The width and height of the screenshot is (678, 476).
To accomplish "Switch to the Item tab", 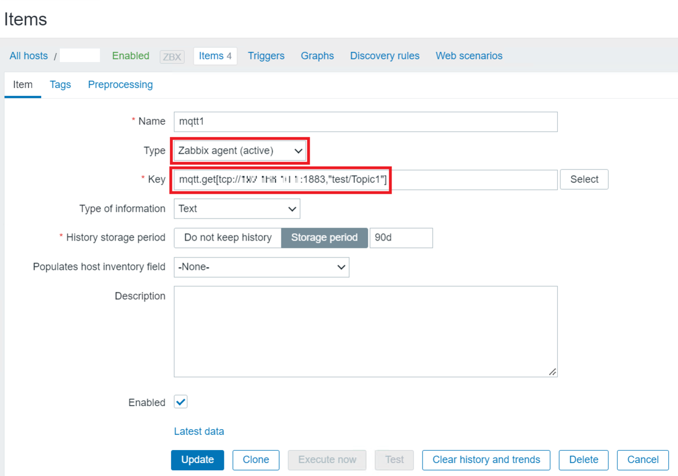I will (23, 85).
